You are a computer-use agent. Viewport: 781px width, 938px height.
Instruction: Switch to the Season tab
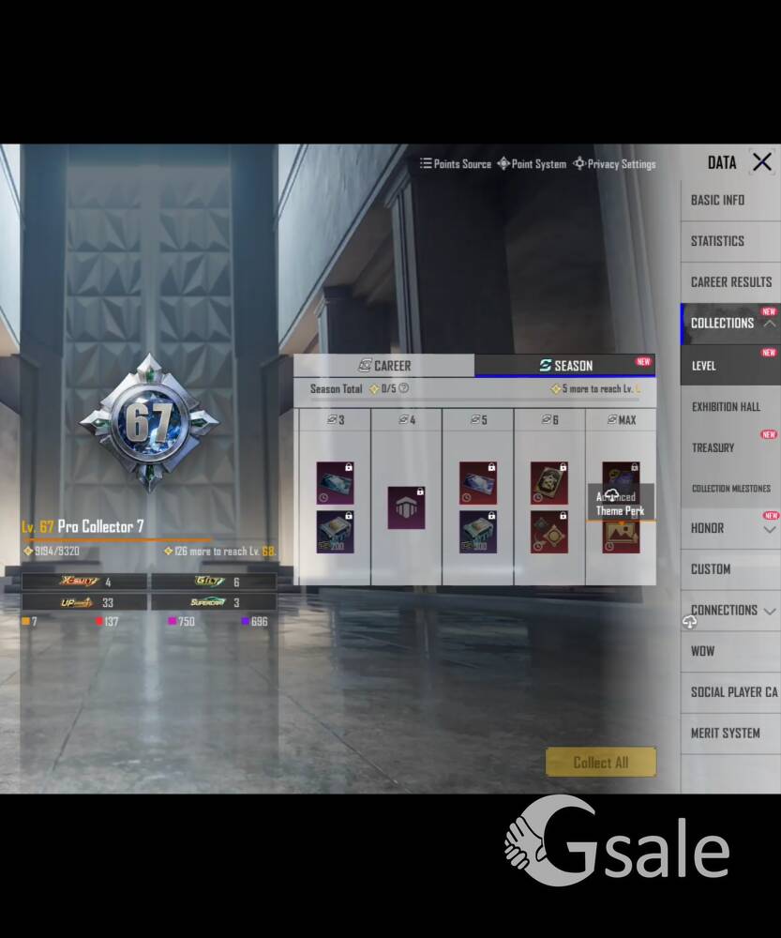click(565, 366)
